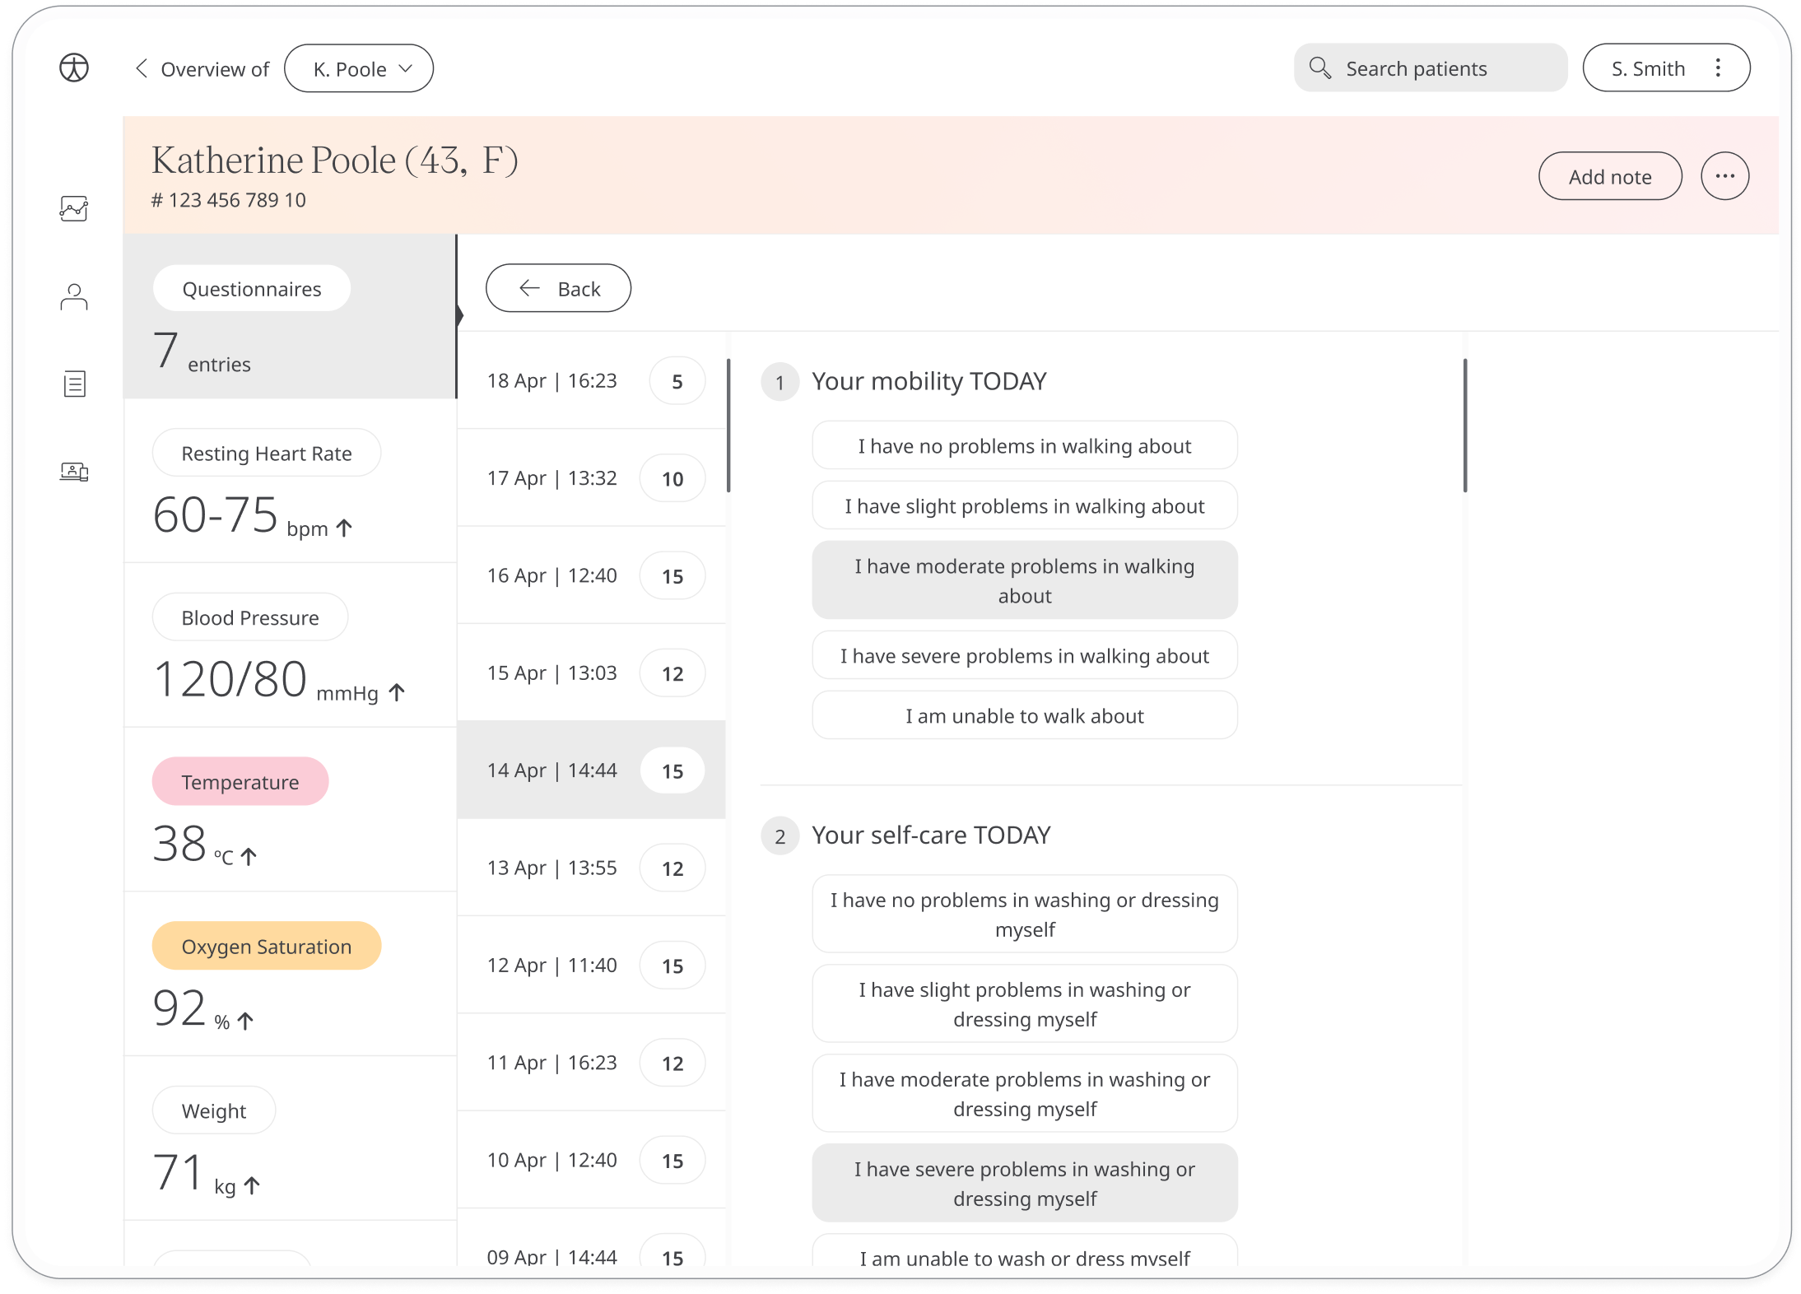Open the patient more options ellipsis button
Viewport: 1801px width, 1294px height.
[1724, 176]
